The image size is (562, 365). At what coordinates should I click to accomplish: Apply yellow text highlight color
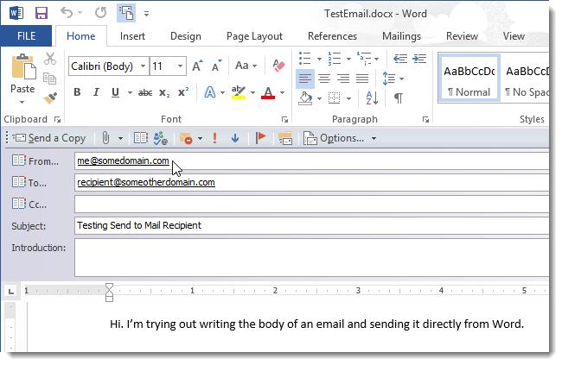239,92
